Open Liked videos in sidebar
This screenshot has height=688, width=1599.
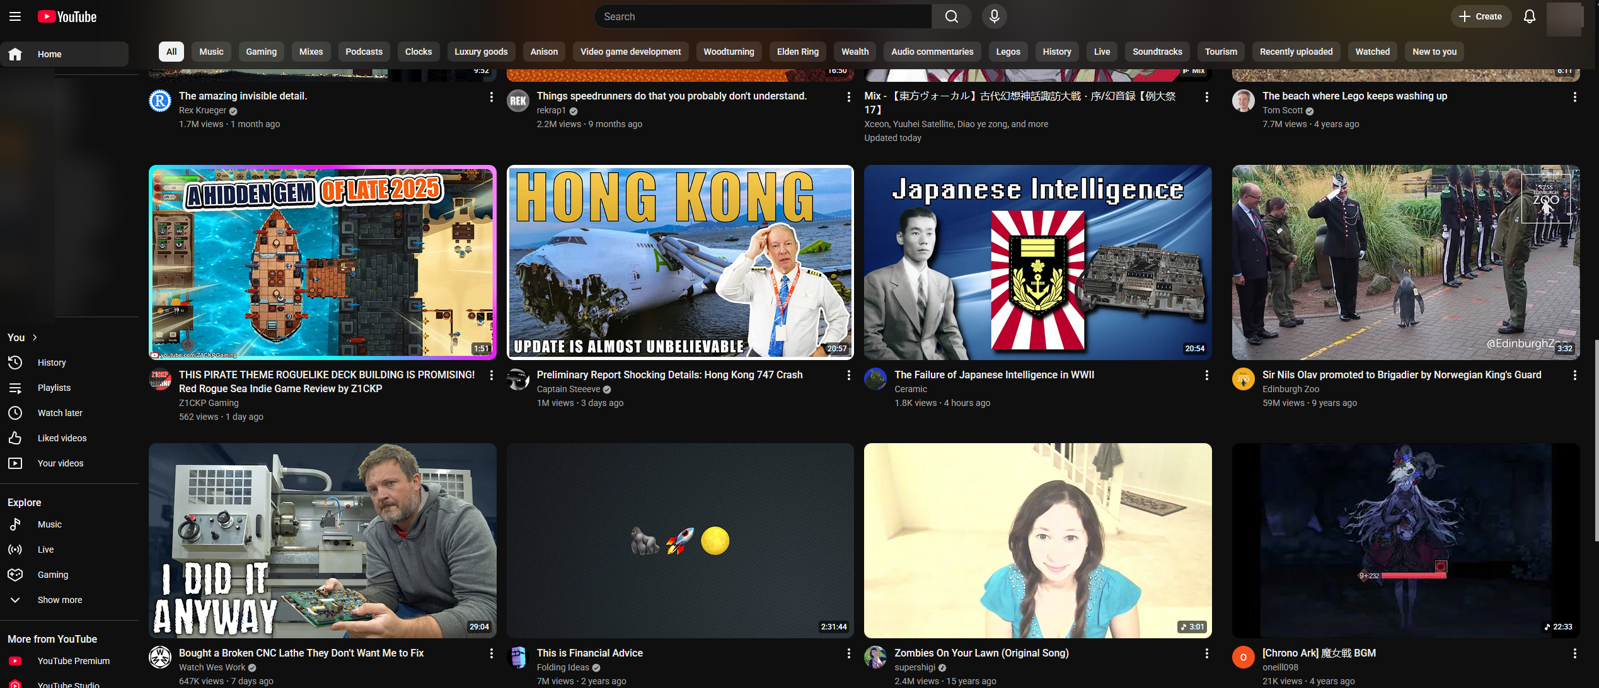coord(62,438)
